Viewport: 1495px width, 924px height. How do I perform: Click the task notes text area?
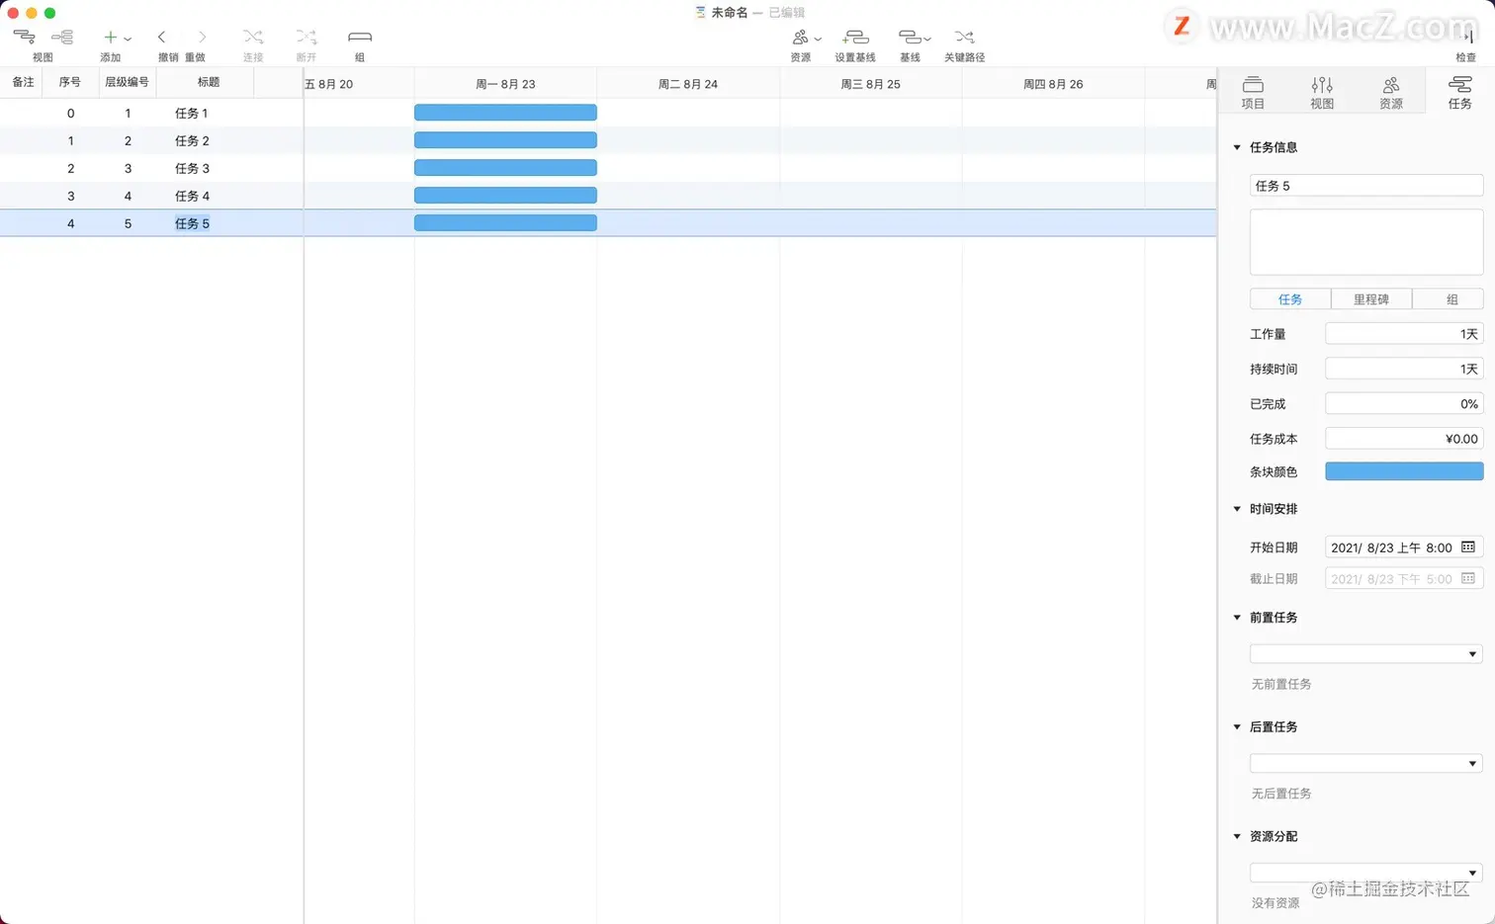coord(1366,242)
